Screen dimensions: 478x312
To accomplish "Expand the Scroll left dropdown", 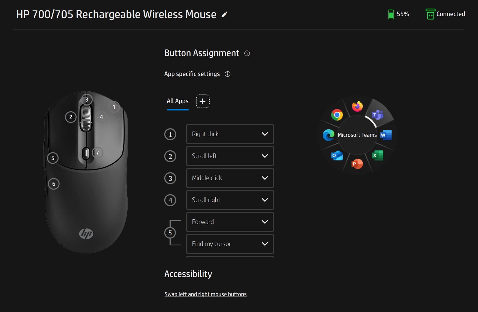I will pos(230,156).
